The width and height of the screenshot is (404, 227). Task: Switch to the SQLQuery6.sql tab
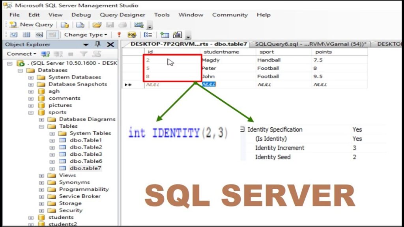(310, 44)
